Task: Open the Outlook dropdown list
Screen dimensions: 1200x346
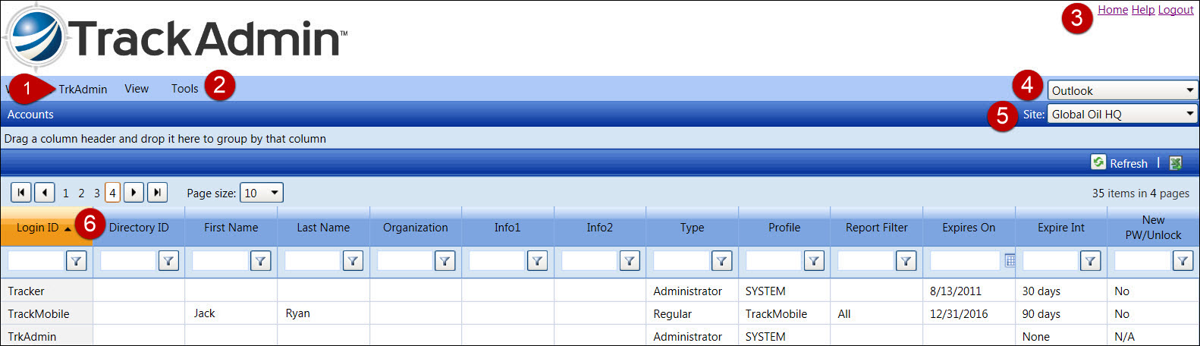Action: (1123, 90)
